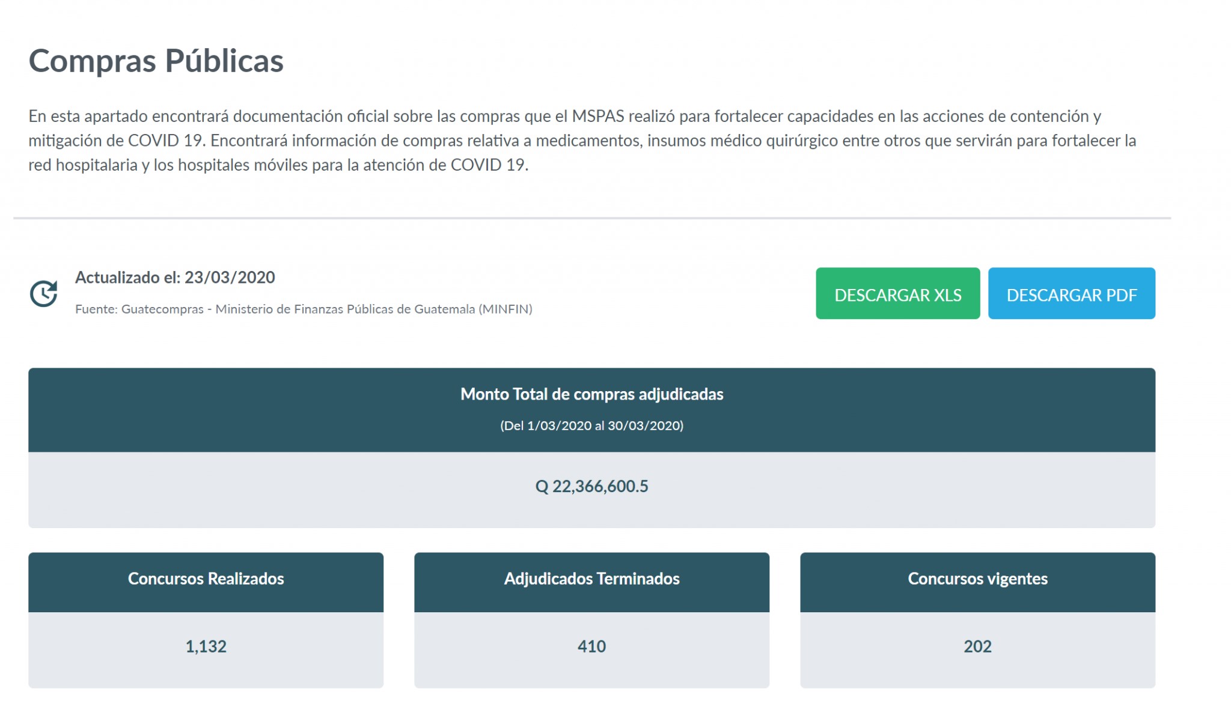Click the Actualizado el: 23/03/2020 text

tap(175, 277)
